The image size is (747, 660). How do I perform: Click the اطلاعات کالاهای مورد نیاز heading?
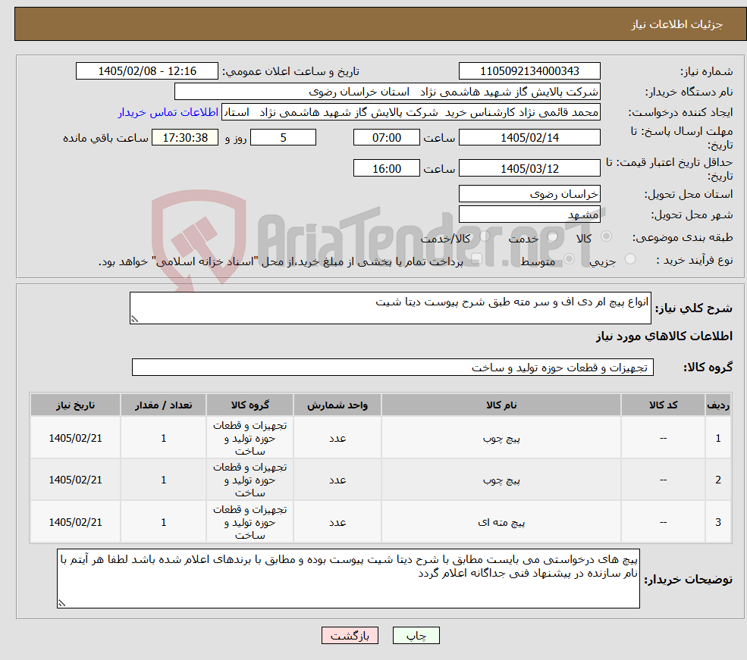pos(664,336)
